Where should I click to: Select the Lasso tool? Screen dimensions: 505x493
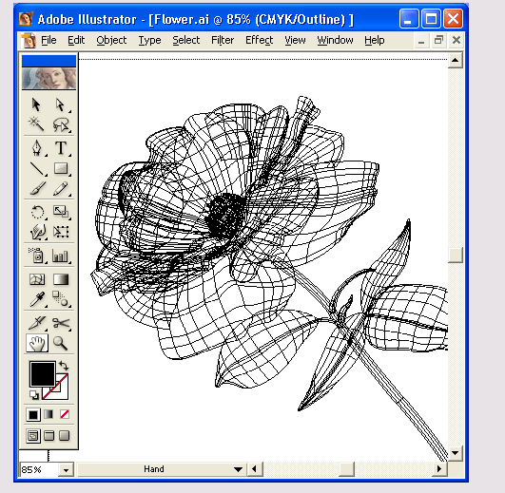coord(61,124)
